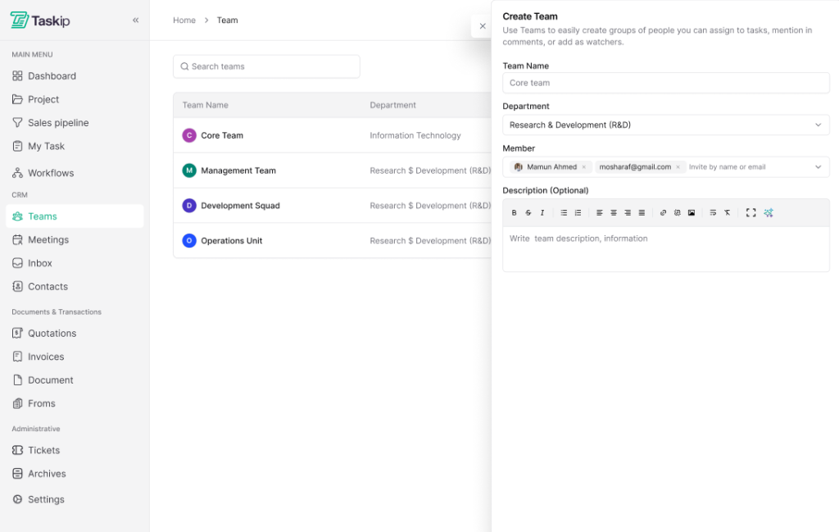Go to Sales pipeline menu item
This screenshot has height=532, width=839.
[x=58, y=123]
